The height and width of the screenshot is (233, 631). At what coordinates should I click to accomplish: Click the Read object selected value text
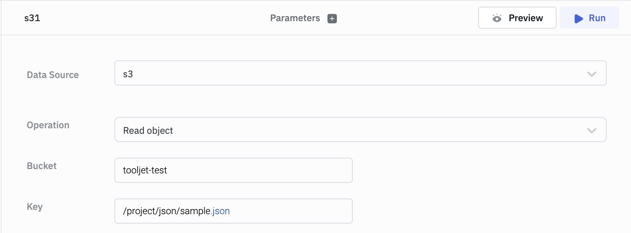pos(148,131)
